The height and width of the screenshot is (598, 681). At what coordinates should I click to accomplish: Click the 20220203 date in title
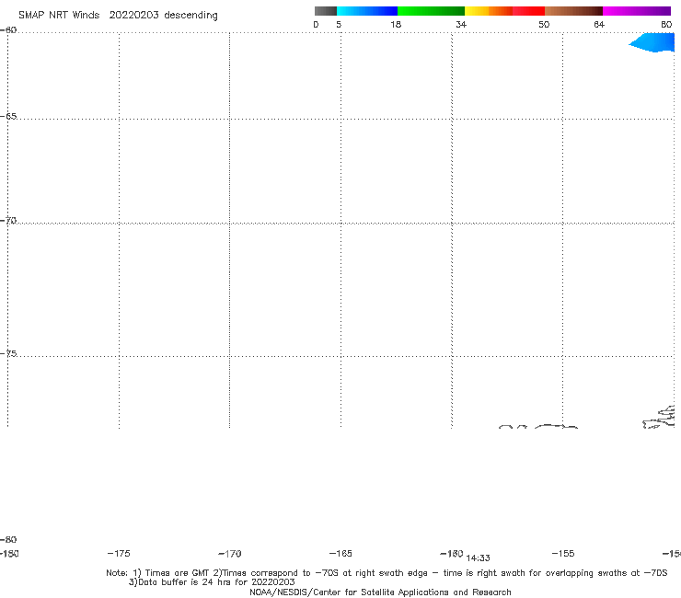click(133, 16)
